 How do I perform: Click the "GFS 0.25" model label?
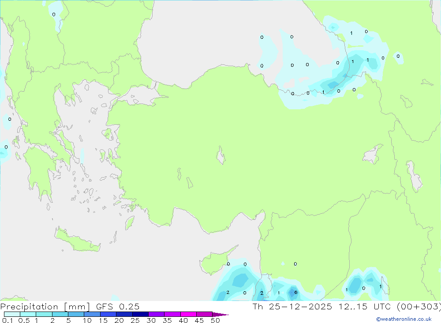[x=118, y=306]
